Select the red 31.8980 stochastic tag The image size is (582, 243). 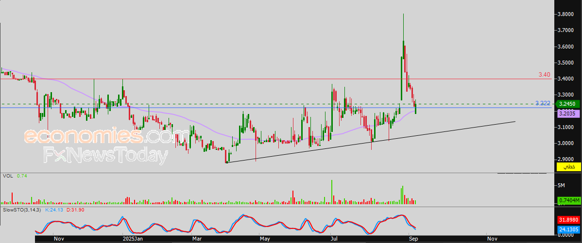click(568, 220)
